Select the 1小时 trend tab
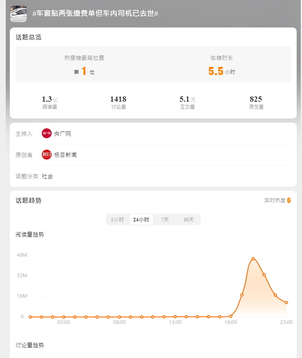Viewport: 302px width, 358px height. tap(118, 220)
